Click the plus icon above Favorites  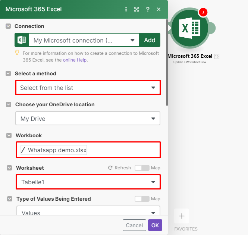182,216
